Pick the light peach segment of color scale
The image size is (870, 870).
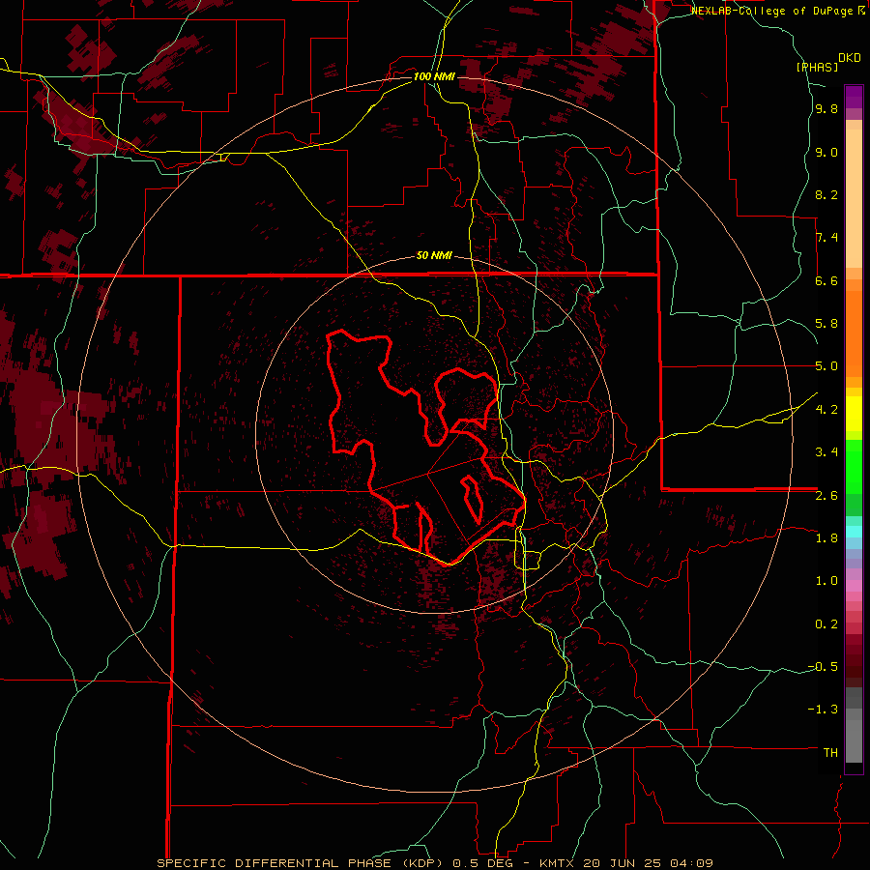click(854, 198)
